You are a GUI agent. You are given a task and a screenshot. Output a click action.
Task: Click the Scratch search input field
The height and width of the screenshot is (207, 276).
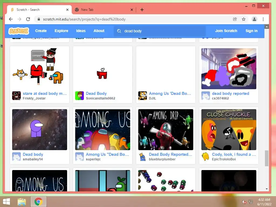[160, 31]
